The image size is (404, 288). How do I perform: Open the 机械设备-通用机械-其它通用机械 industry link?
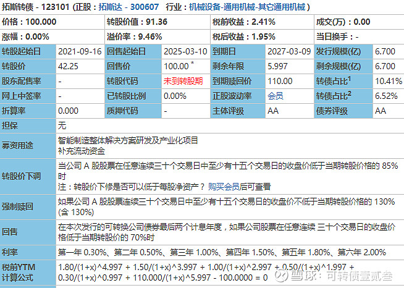(x=247, y=7)
